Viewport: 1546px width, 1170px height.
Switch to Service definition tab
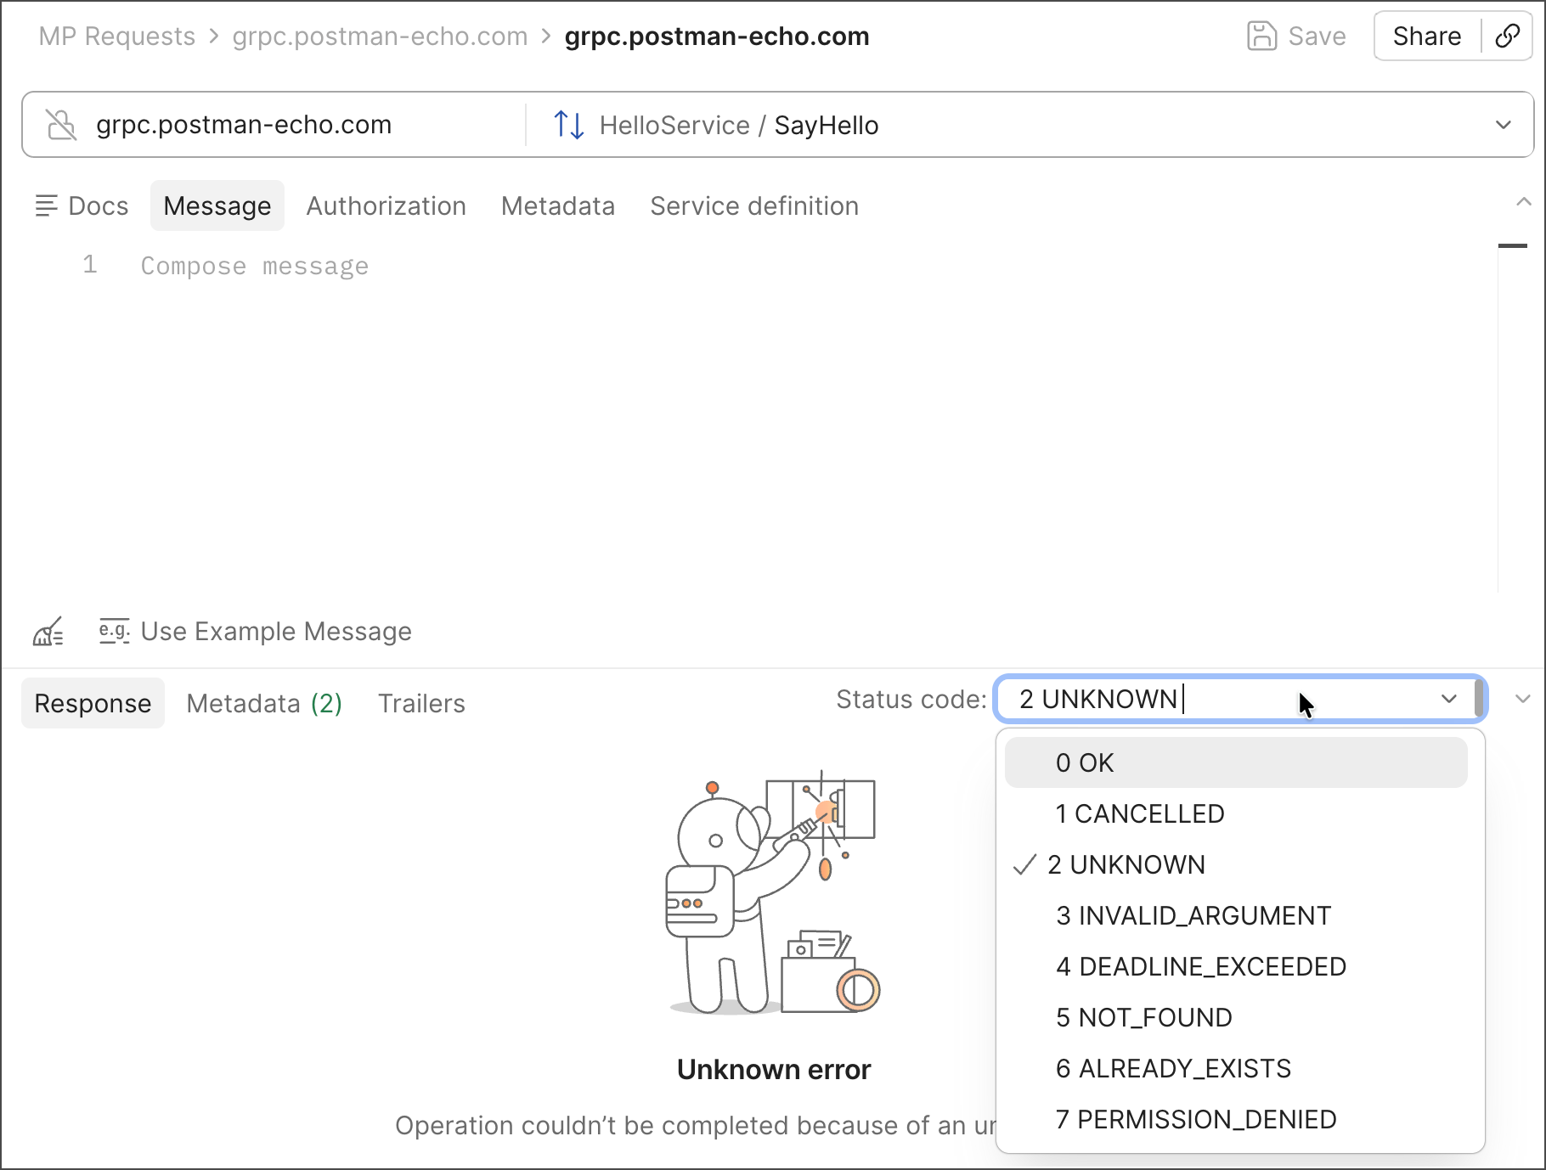click(x=754, y=205)
